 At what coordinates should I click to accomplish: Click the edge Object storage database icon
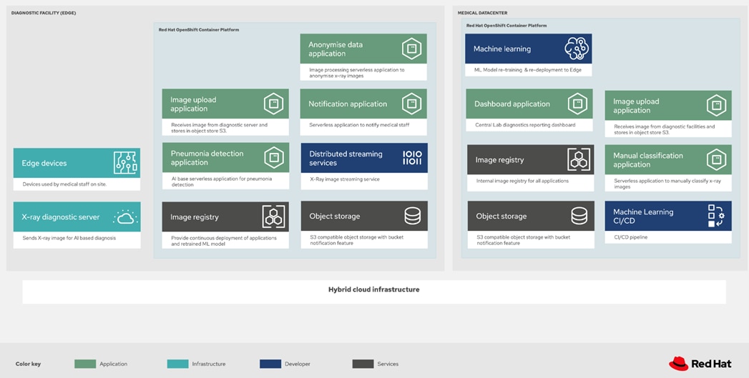412,217
